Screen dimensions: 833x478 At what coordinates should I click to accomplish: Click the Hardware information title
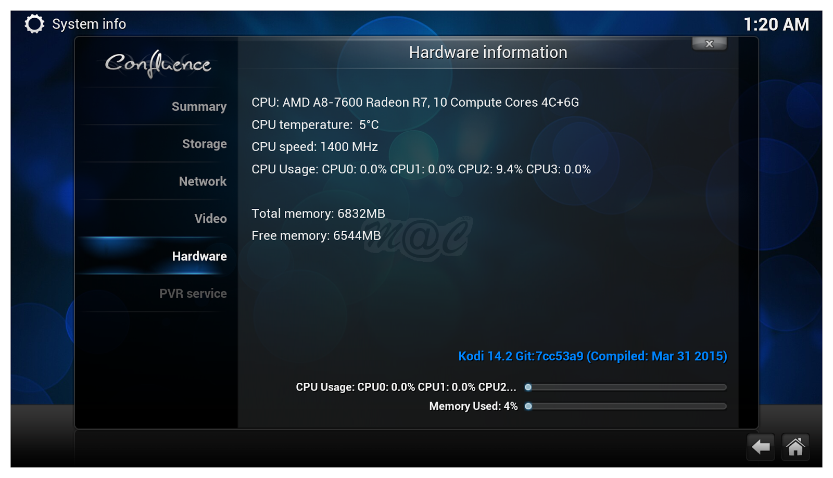(x=488, y=53)
